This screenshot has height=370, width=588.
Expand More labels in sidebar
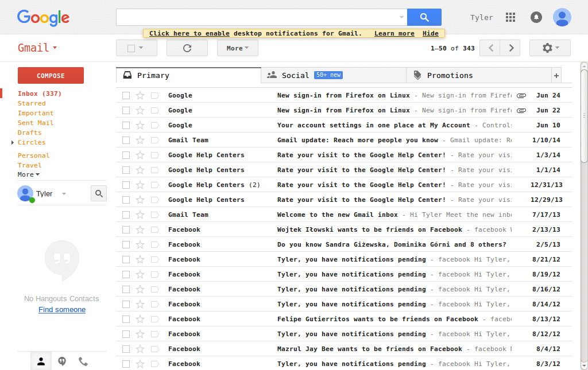pyautogui.click(x=29, y=174)
